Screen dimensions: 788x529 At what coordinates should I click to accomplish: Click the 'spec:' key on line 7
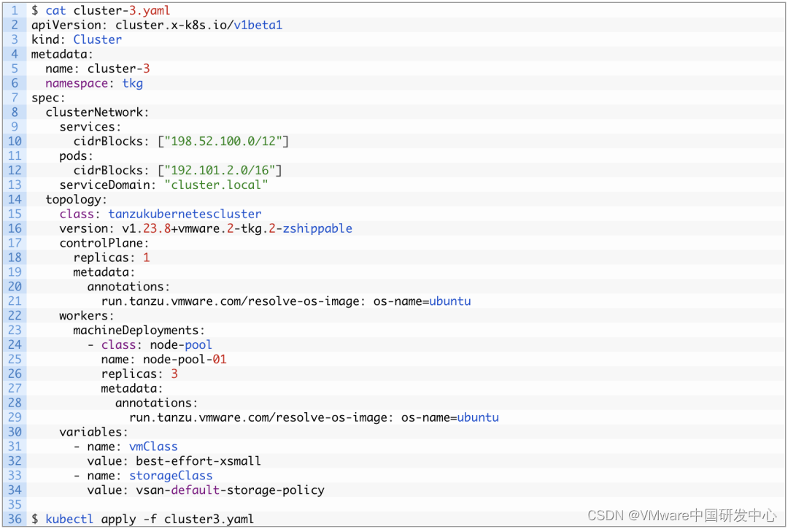pos(48,98)
